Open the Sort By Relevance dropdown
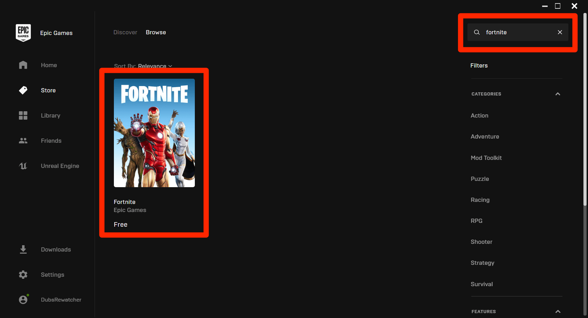This screenshot has width=588, height=318. [143, 66]
